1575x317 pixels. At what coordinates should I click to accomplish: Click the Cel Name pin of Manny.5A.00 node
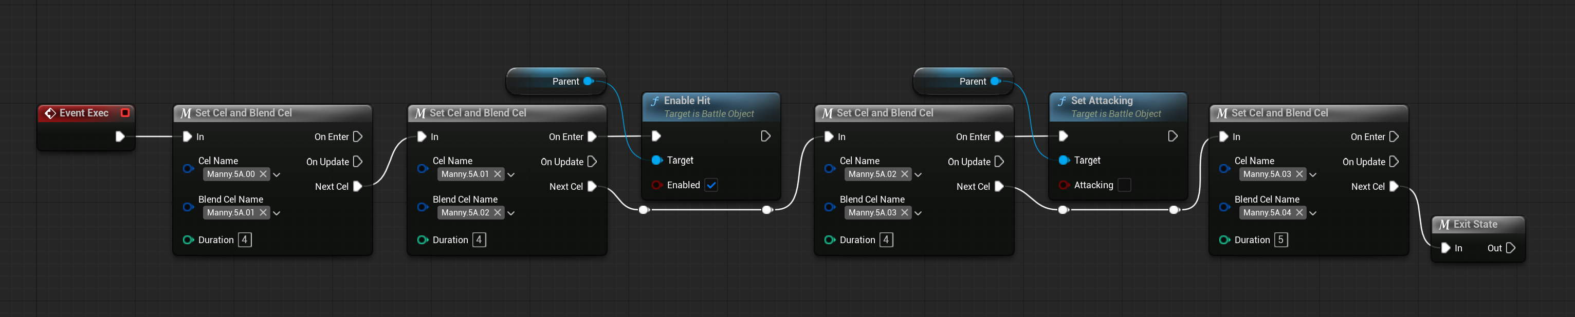pyautogui.click(x=188, y=168)
